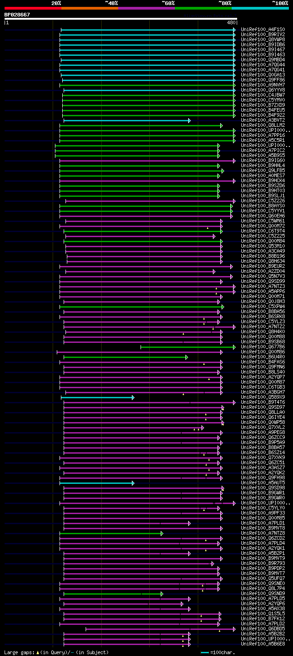Select the UniRef100_Q6DBD5 label
293x656 pixels.
(x=263, y=629)
